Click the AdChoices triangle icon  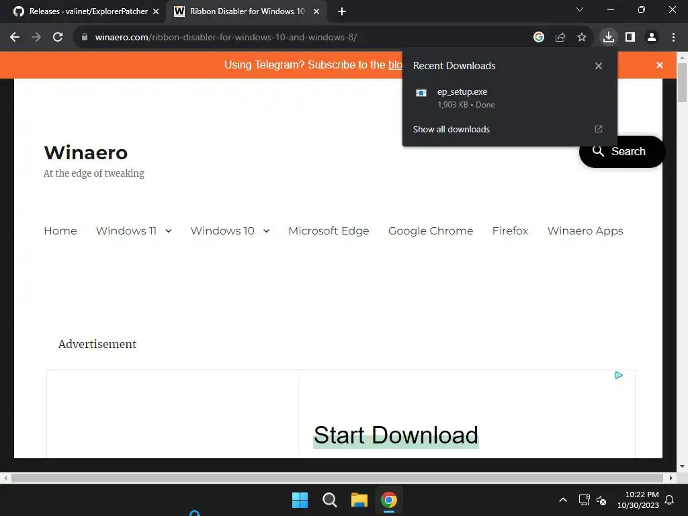pyautogui.click(x=619, y=376)
